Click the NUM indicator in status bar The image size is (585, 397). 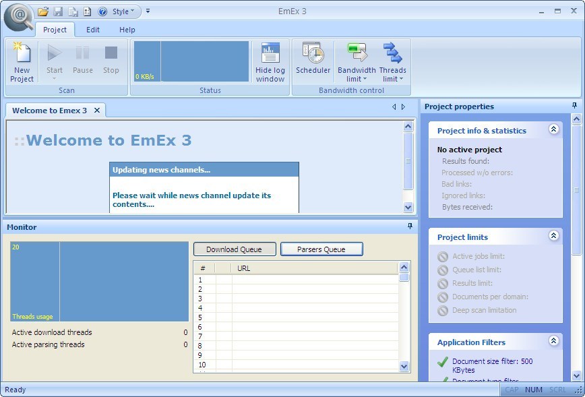click(534, 390)
